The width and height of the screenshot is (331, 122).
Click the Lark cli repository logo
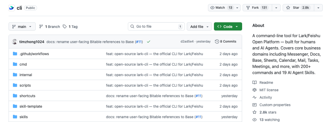pos(12,8)
